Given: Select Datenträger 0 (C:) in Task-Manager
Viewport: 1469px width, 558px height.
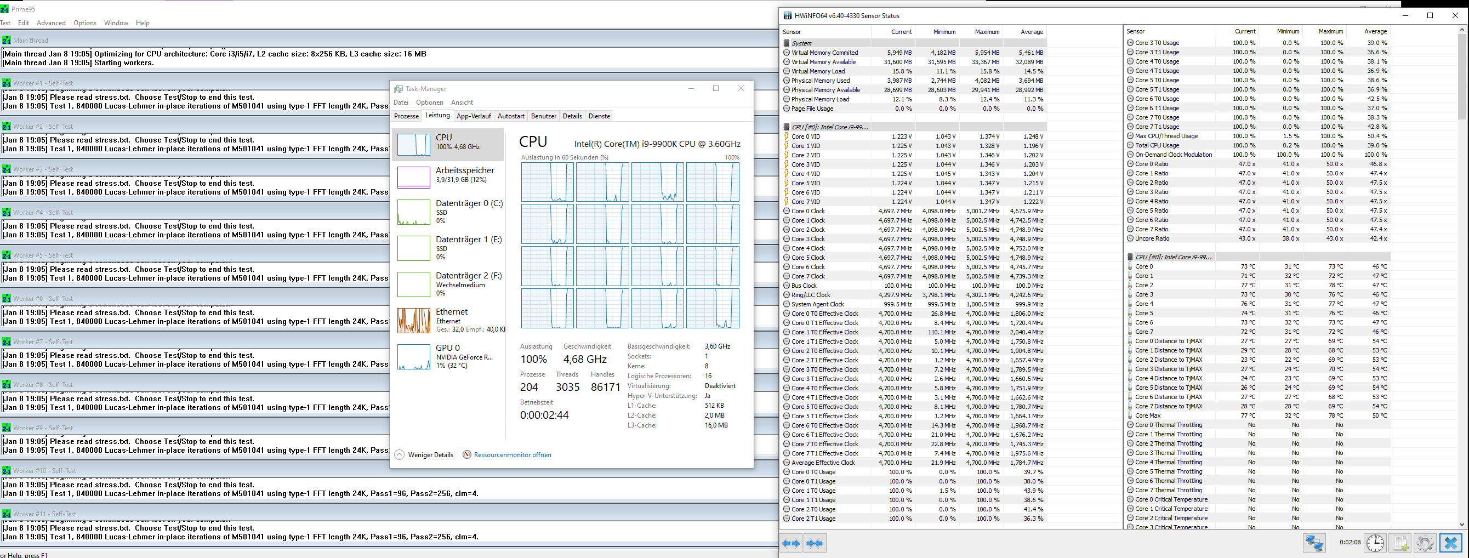Looking at the screenshot, I should point(448,212).
